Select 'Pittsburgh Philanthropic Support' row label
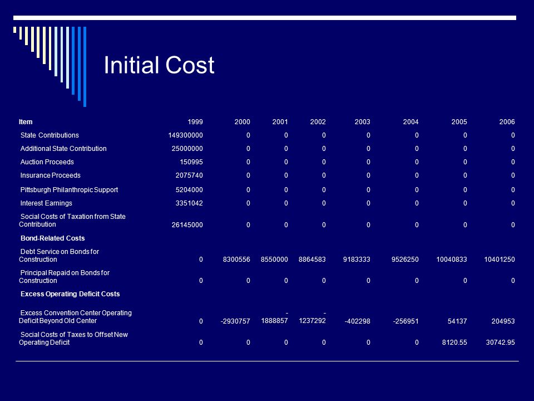The width and height of the screenshot is (534, 401). click(69, 189)
